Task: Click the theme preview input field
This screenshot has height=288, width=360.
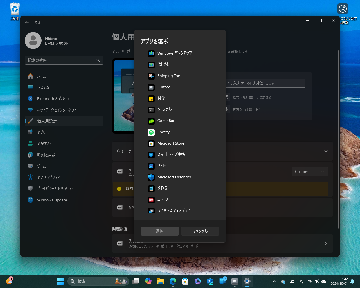Action: pos(265,83)
